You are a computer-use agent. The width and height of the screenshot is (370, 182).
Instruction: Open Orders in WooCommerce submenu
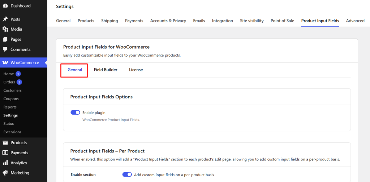coord(9,82)
